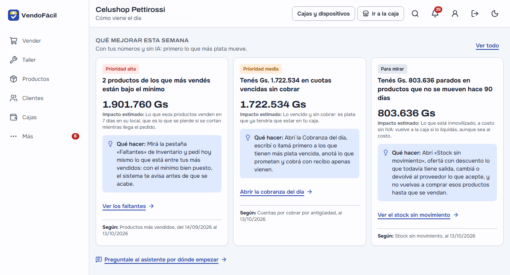
Task: Open notifications bell with 25 badge
Action: pyautogui.click(x=435, y=14)
